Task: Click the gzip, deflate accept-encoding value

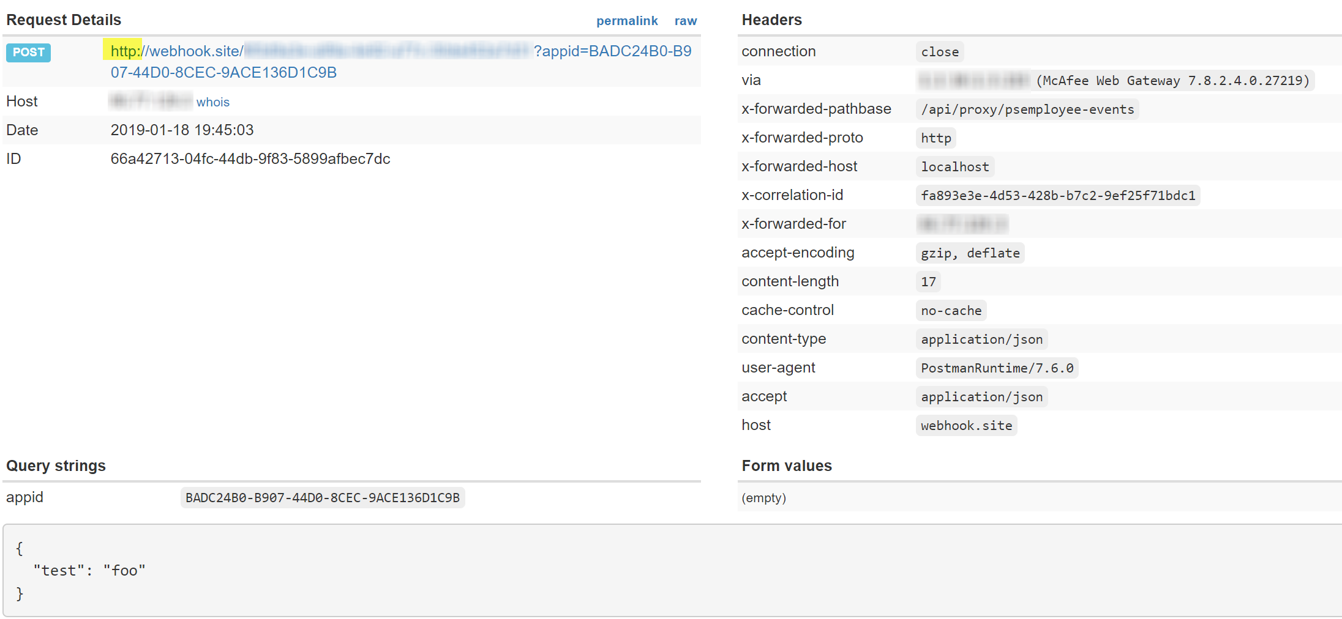Action: click(970, 253)
